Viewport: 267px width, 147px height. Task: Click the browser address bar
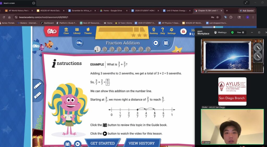112,17
